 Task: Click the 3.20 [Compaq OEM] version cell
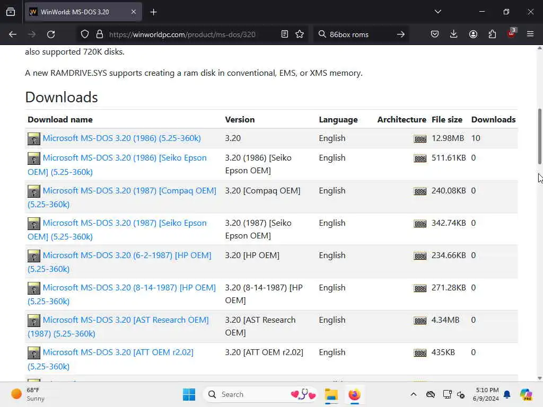(262, 191)
